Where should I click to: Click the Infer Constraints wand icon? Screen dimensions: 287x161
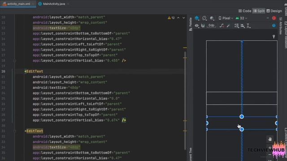coord(228,26)
